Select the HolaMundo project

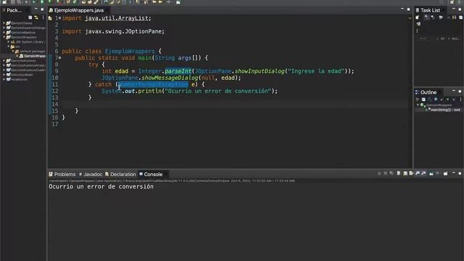tap(20, 79)
